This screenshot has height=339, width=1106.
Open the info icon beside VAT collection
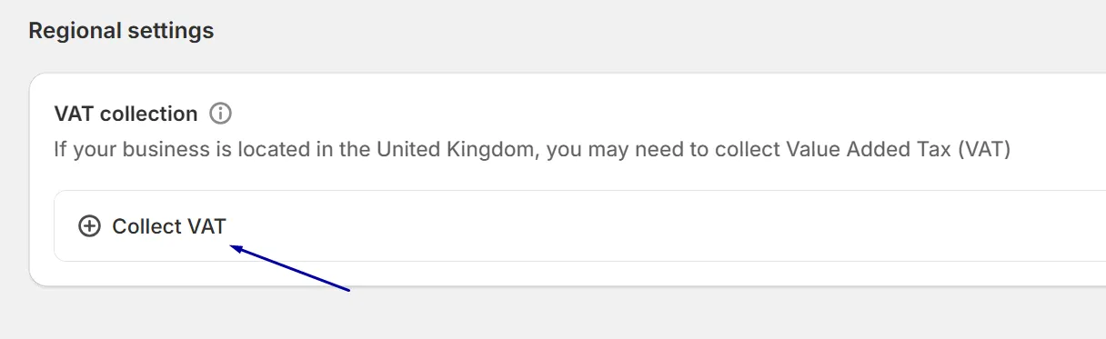pyautogui.click(x=220, y=114)
